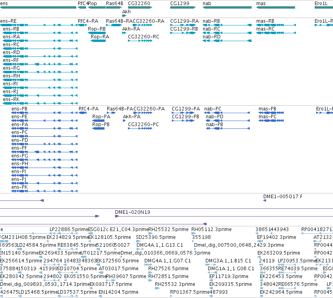Open transcript mas-RC
Image resolution: width=333 pixels, height=298 pixels.
point(276,33)
